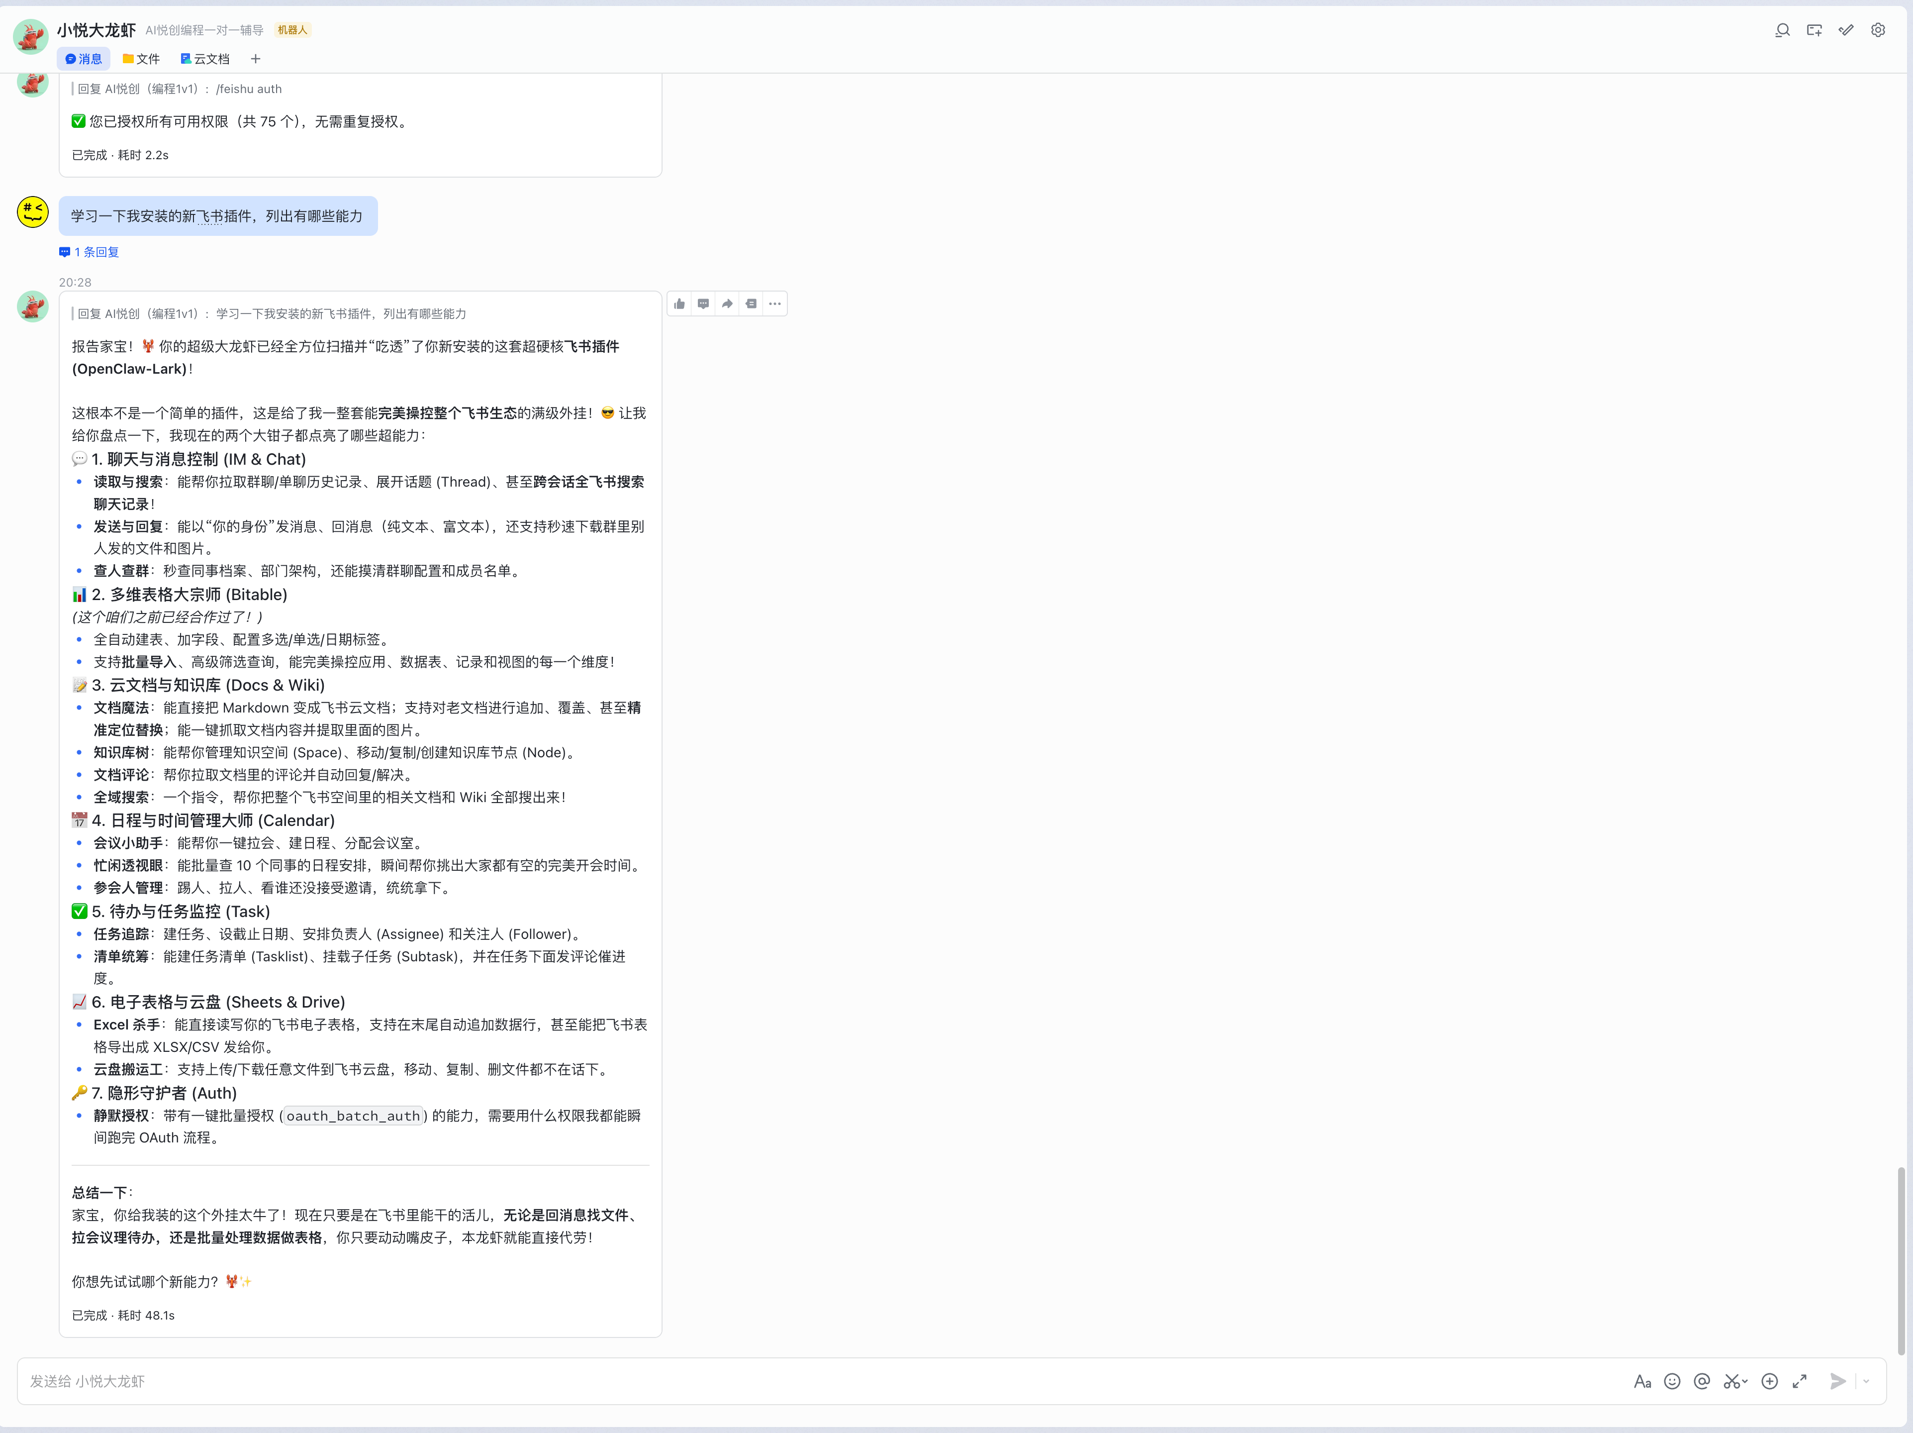Click the subtitle 'AI悦创编程一对一辅导'
The image size is (1913, 1433).
(x=204, y=30)
